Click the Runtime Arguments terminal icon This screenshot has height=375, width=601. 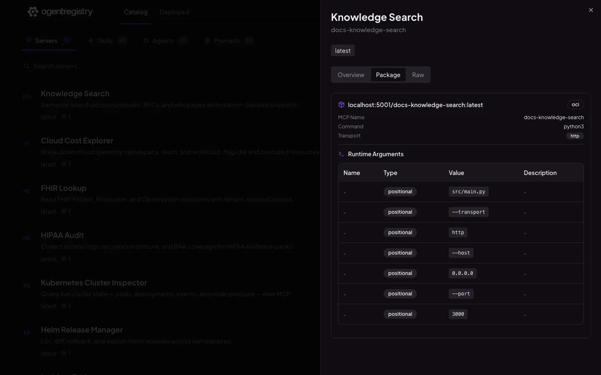(341, 154)
